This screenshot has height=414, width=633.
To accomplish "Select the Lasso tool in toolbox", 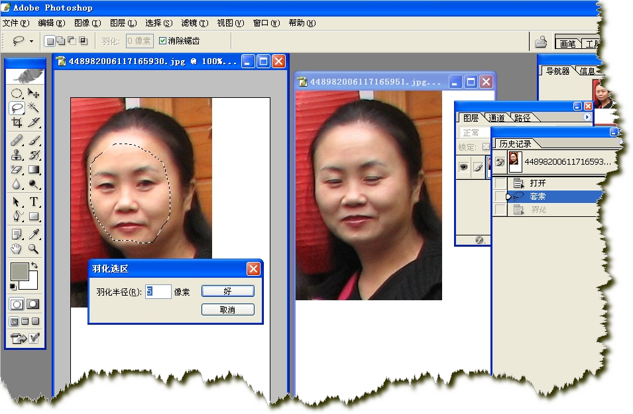I will click(x=17, y=108).
